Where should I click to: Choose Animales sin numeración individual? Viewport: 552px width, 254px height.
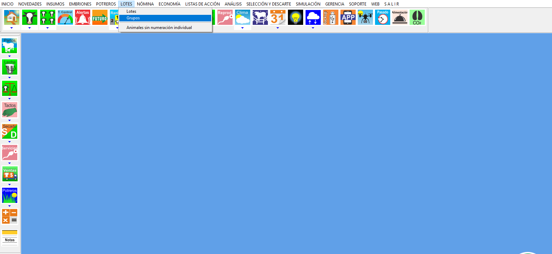click(x=159, y=28)
